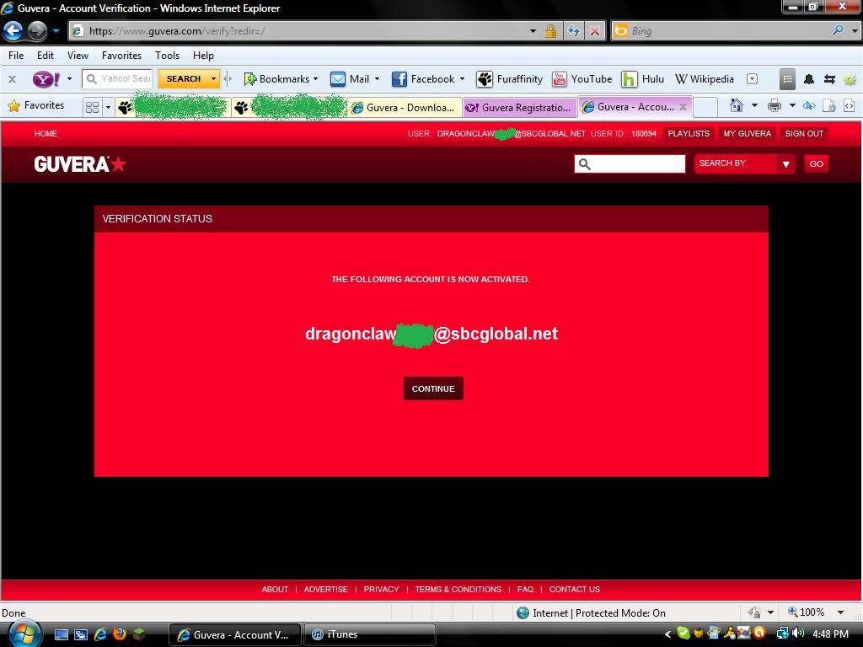Open the PLAYLISTS page
This screenshot has height=647, width=863.
click(x=689, y=134)
